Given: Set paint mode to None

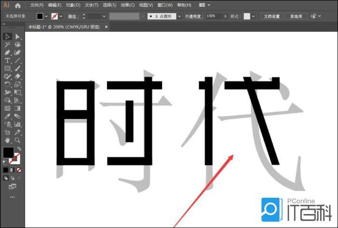Looking at the screenshot, I should (19, 170).
